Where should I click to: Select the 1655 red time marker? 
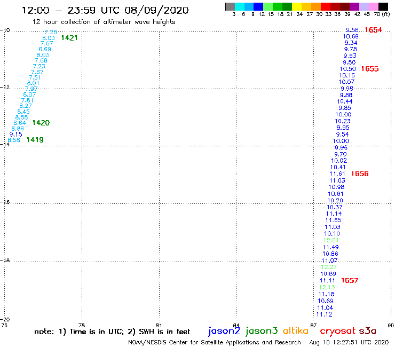370,69
